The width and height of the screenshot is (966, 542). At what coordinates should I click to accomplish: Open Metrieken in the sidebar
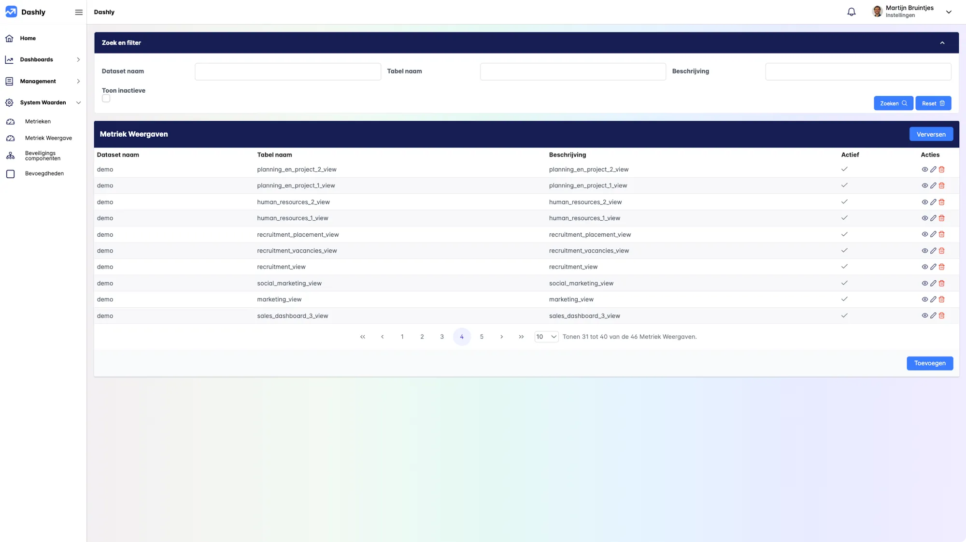tap(38, 122)
